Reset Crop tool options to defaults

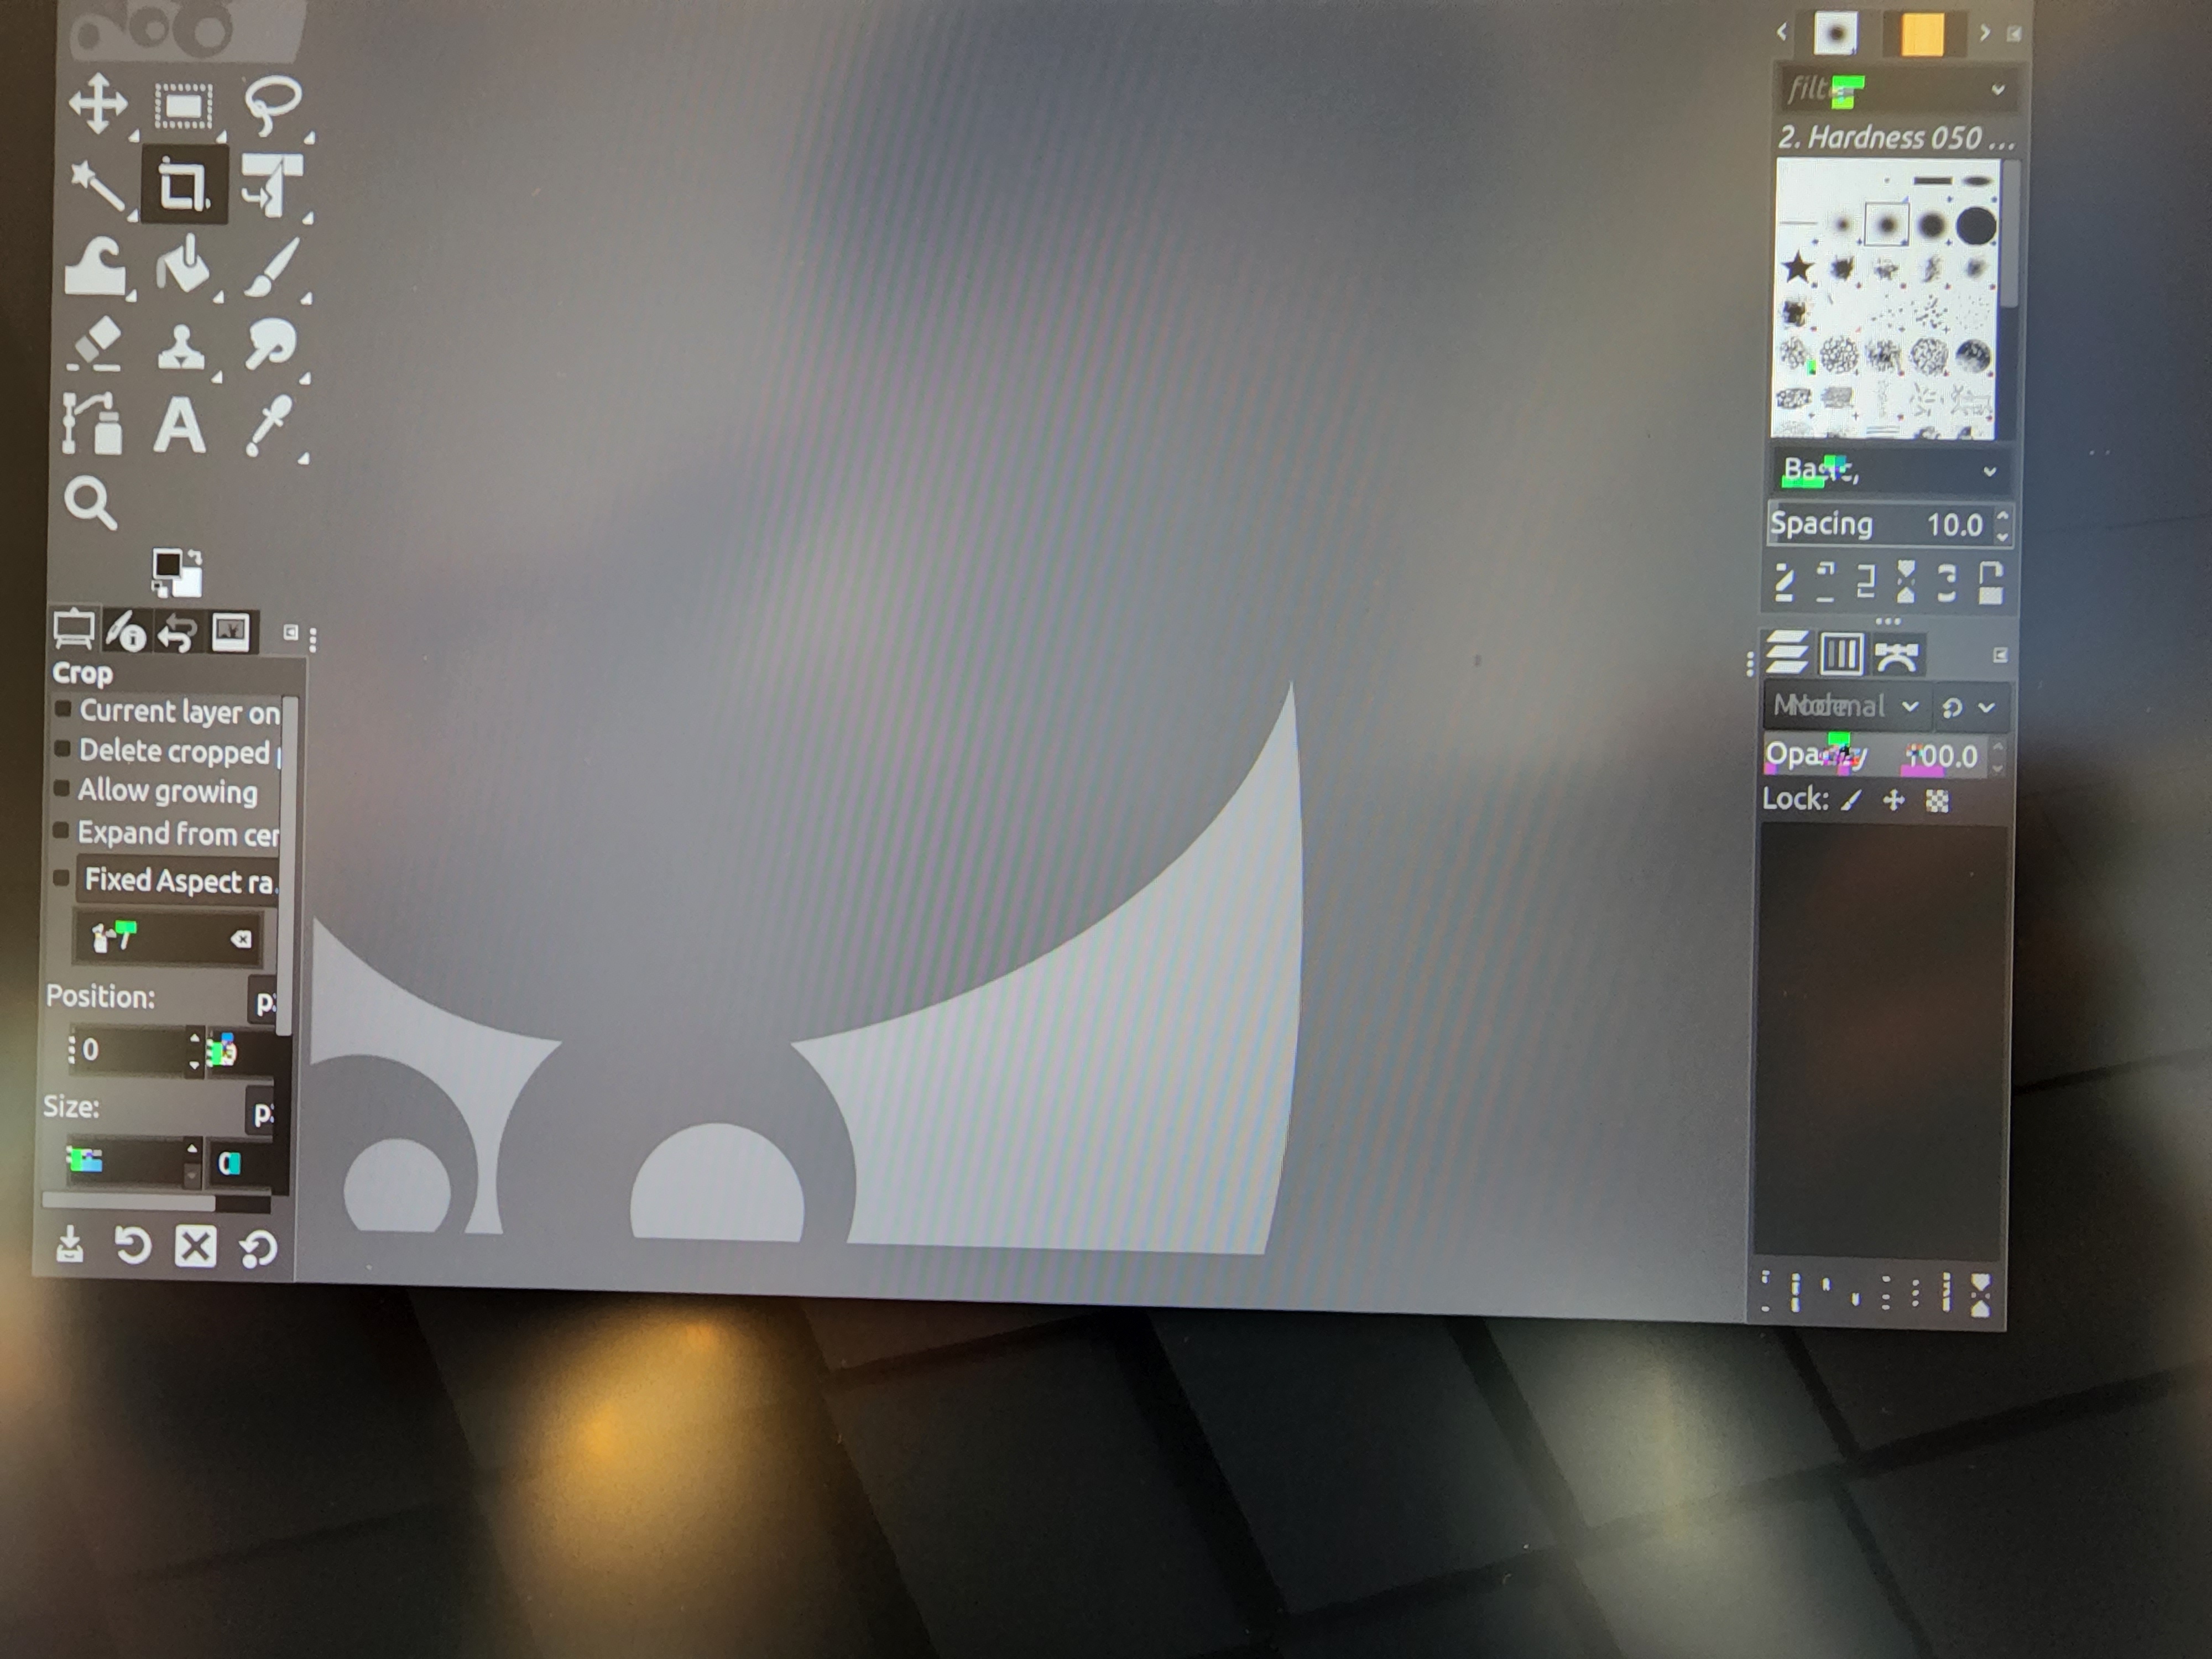click(x=258, y=1248)
